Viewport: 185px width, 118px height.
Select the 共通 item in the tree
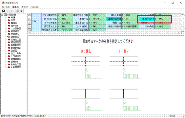(13, 17)
